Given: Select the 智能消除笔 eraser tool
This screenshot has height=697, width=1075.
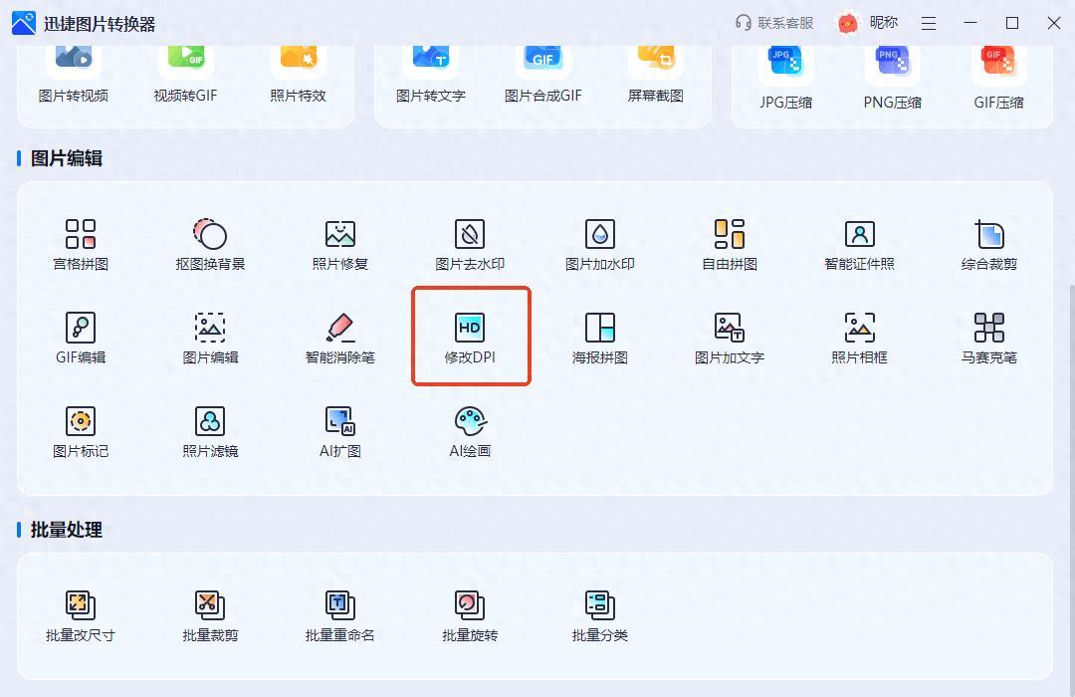Looking at the screenshot, I should (340, 339).
